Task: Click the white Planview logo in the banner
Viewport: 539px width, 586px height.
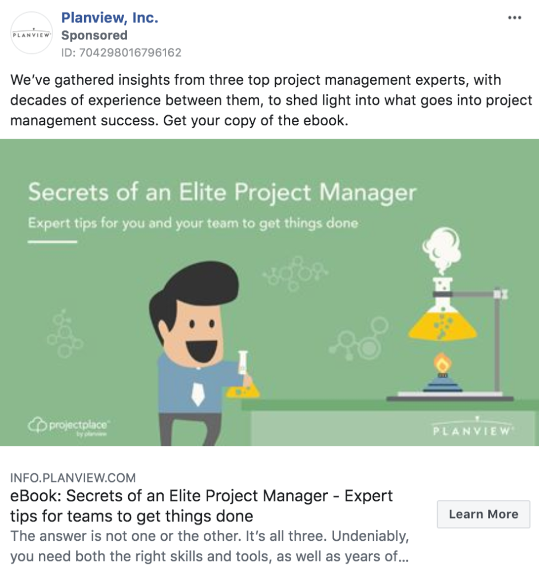Action: [x=472, y=429]
